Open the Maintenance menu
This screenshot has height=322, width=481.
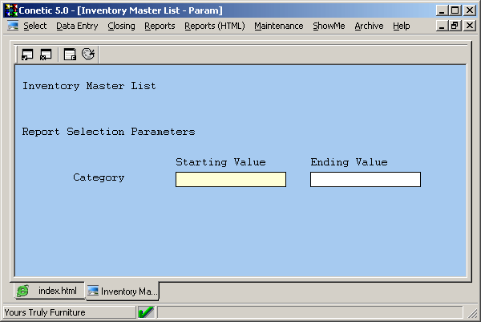tap(278, 26)
